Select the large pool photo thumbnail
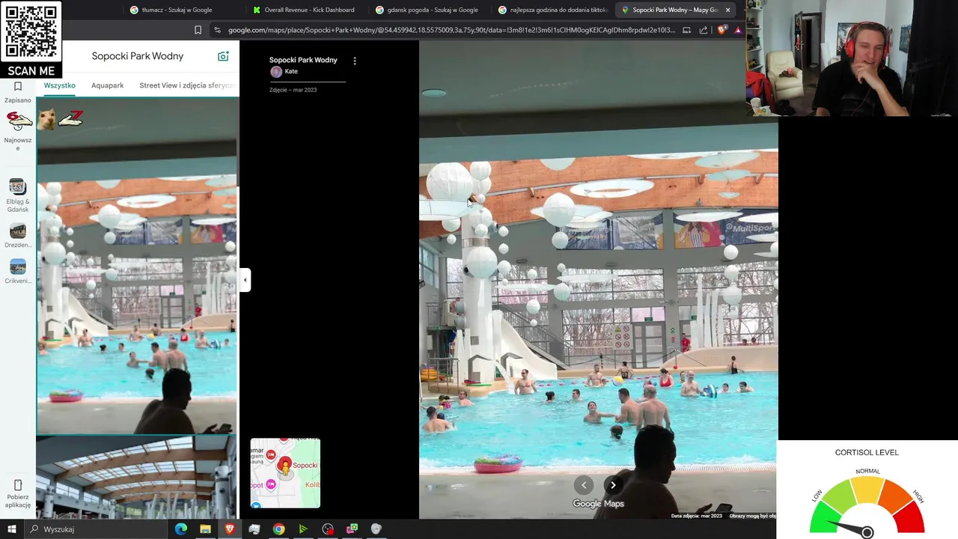 pyautogui.click(x=137, y=266)
